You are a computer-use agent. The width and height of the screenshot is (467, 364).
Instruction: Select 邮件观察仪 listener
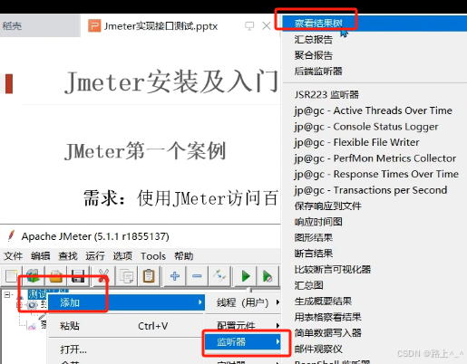[375, 349]
